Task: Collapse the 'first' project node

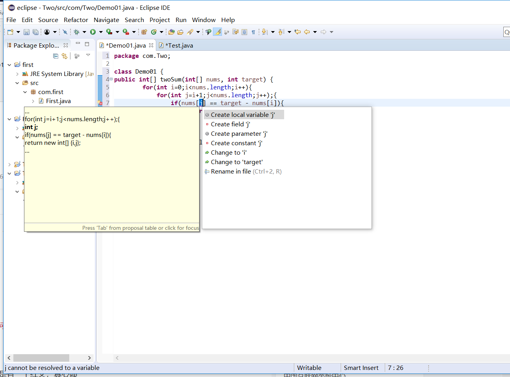Action: (x=9, y=65)
